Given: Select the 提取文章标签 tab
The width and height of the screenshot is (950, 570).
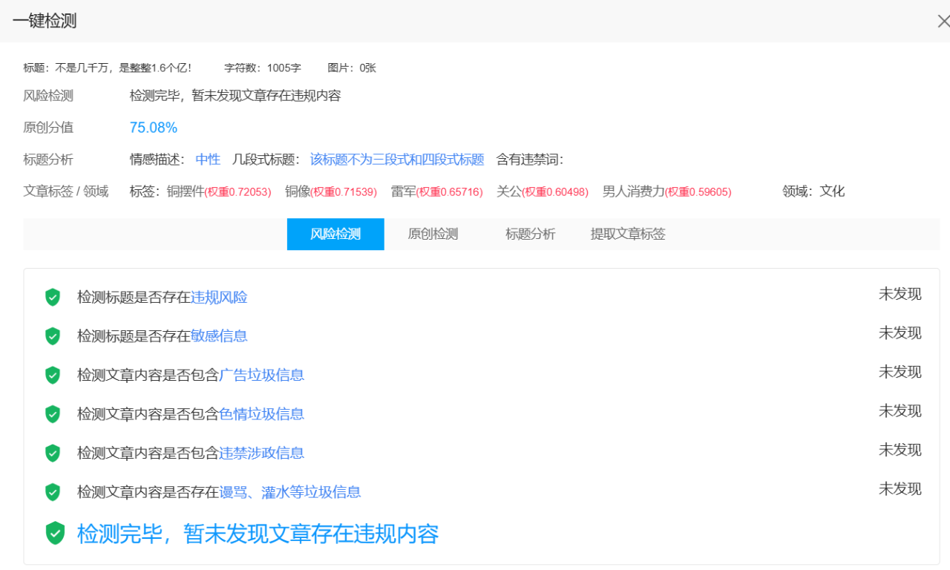Looking at the screenshot, I should pos(627,234).
